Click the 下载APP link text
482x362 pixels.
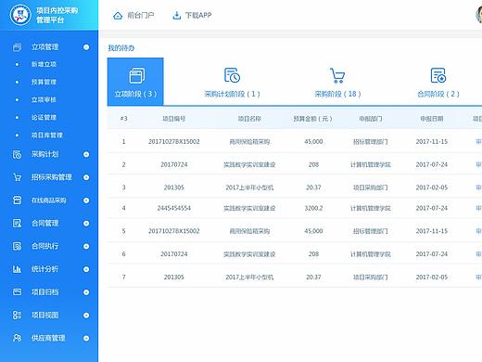point(198,15)
